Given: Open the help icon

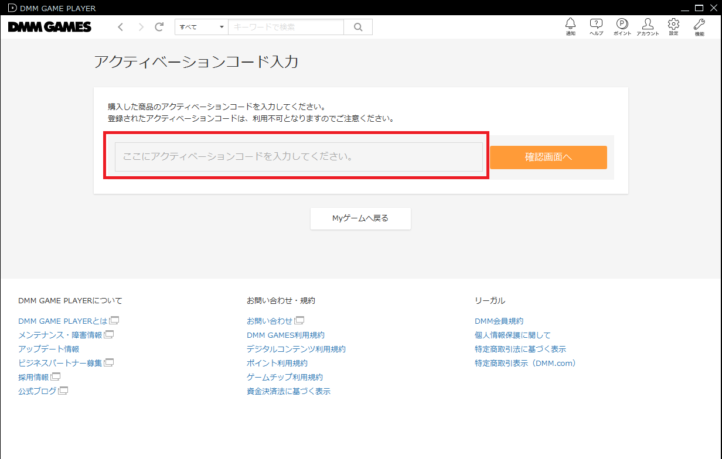Looking at the screenshot, I should (596, 26).
